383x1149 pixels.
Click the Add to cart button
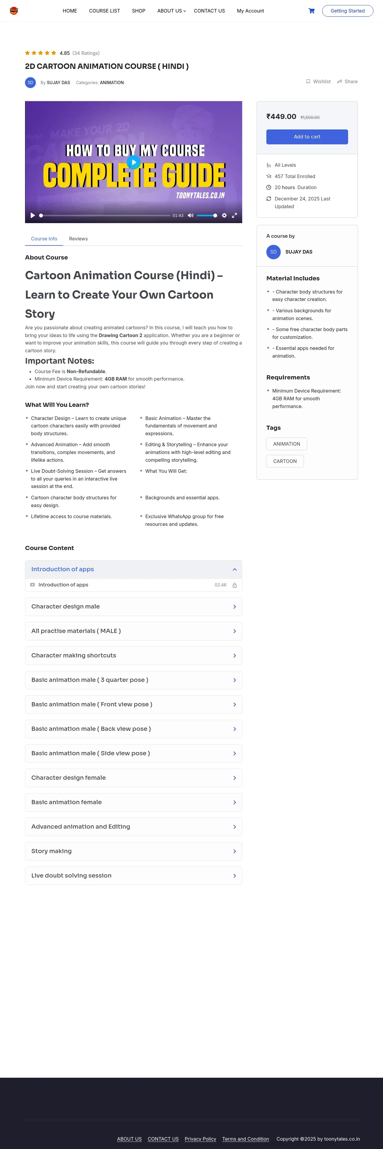(x=307, y=137)
